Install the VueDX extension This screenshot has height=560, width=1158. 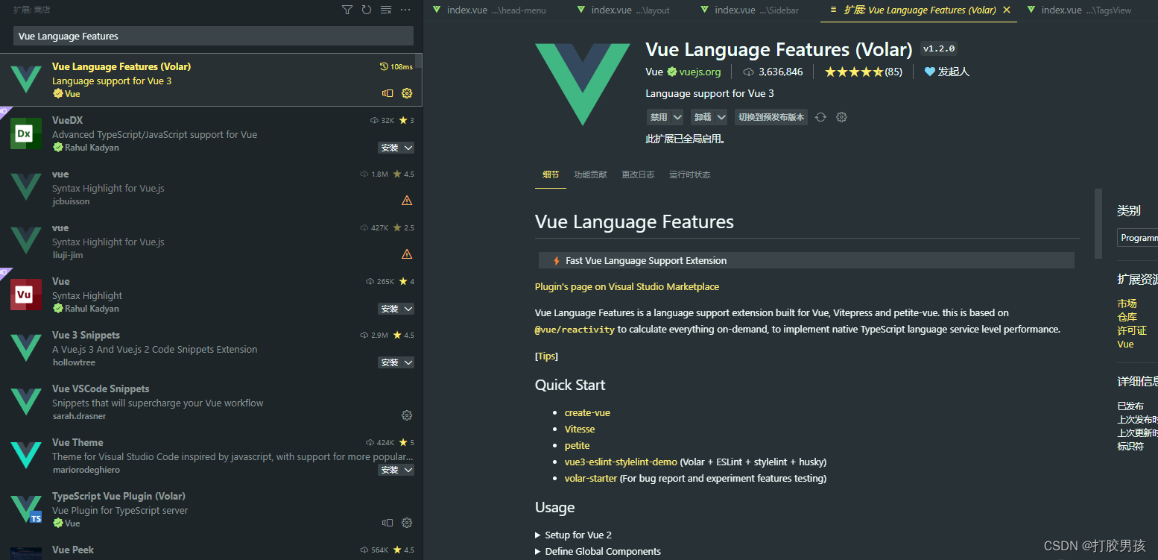390,148
